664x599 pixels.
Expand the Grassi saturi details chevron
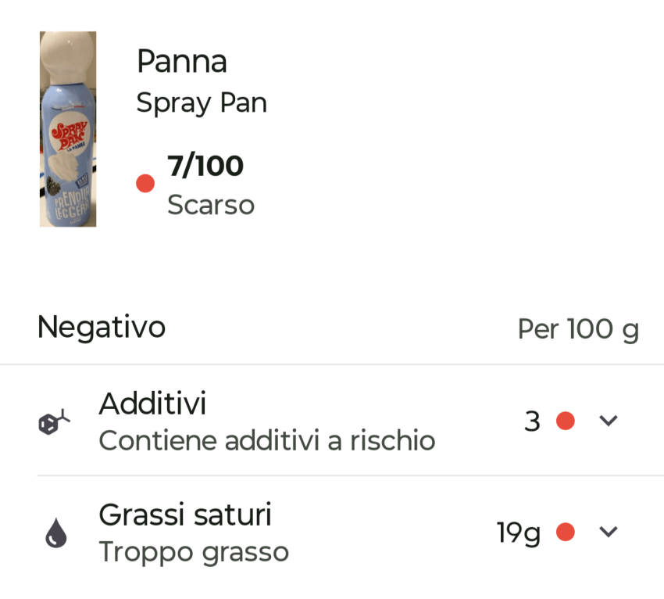click(609, 533)
